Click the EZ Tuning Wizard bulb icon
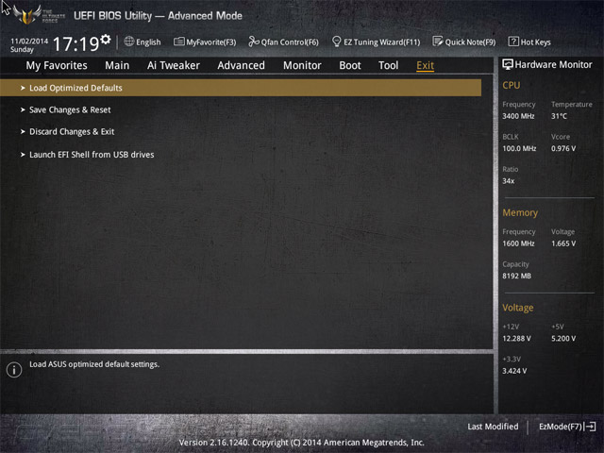The height and width of the screenshot is (453, 604). 336,42
